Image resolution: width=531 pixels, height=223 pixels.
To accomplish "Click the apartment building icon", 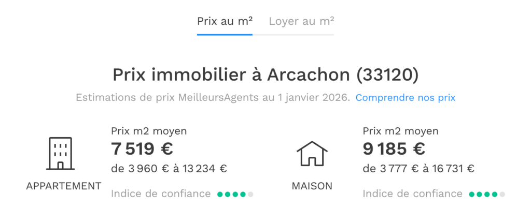I will (59, 154).
